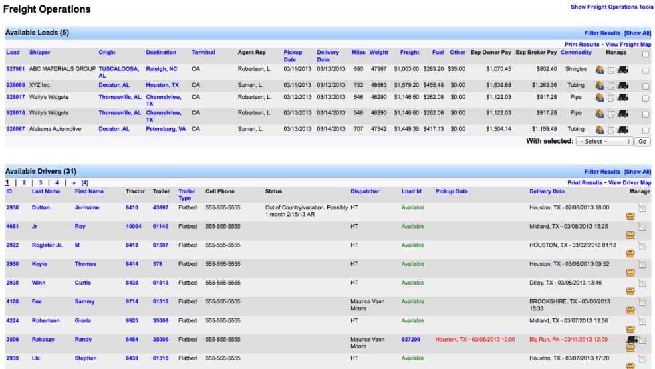The height and width of the screenshot is (369, 655).
Task: Click the truck icon for load 928067
Action: (x=622, y=130)
